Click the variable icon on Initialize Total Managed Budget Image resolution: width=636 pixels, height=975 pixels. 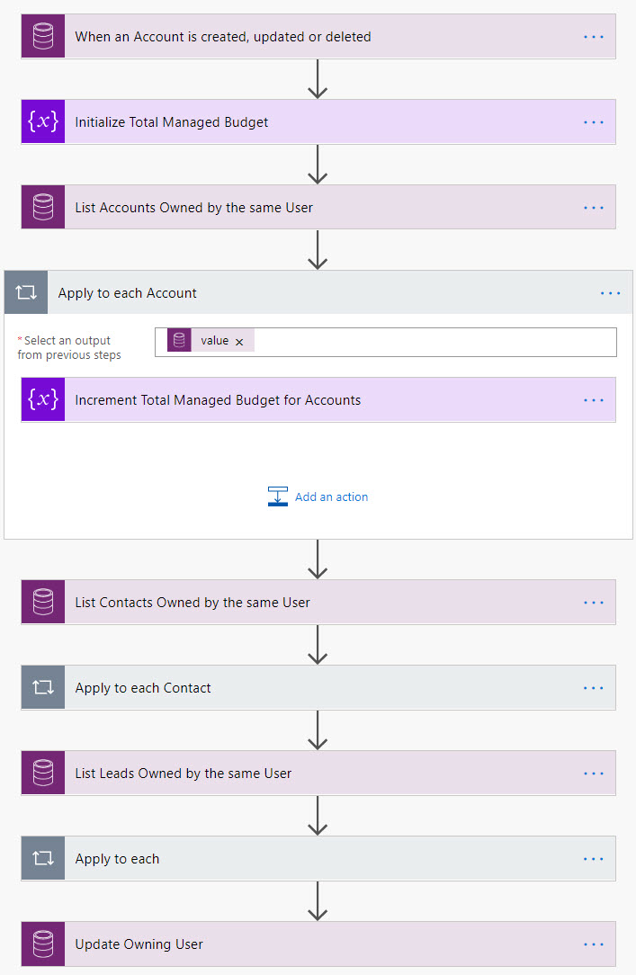coord(43,122)
